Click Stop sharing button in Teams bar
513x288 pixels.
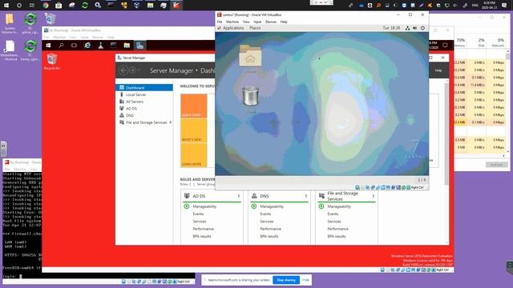[286, 280]
